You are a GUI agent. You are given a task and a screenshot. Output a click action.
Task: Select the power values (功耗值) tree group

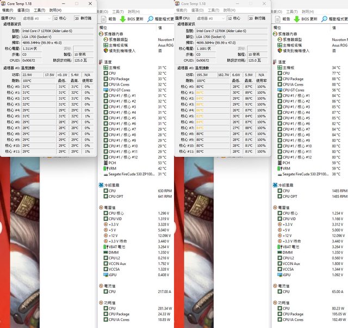(110, 303)
